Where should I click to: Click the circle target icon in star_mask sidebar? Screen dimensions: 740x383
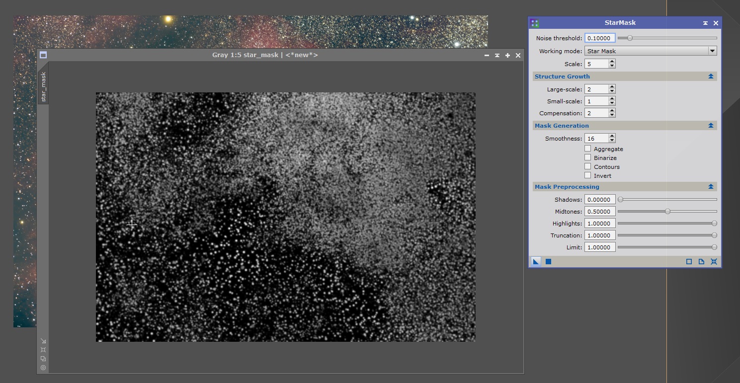pyautogui.click(x=43, y=368)
